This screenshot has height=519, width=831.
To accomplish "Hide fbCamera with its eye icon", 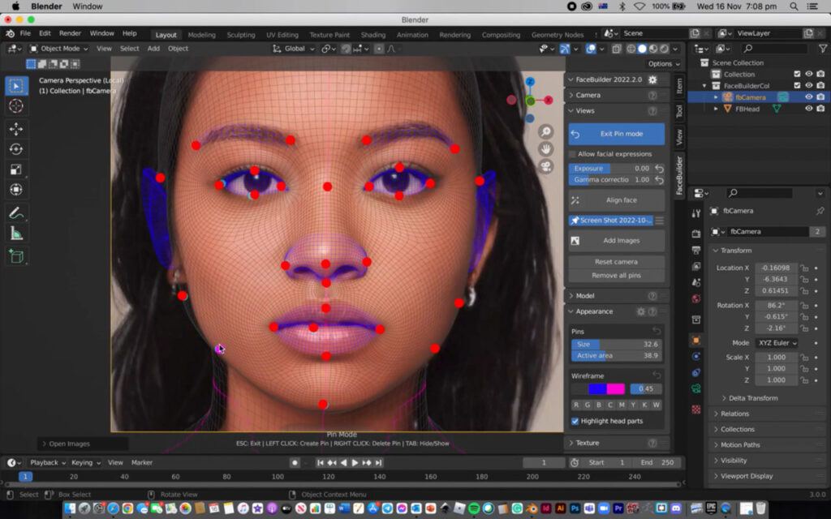I will click(808, 97).
